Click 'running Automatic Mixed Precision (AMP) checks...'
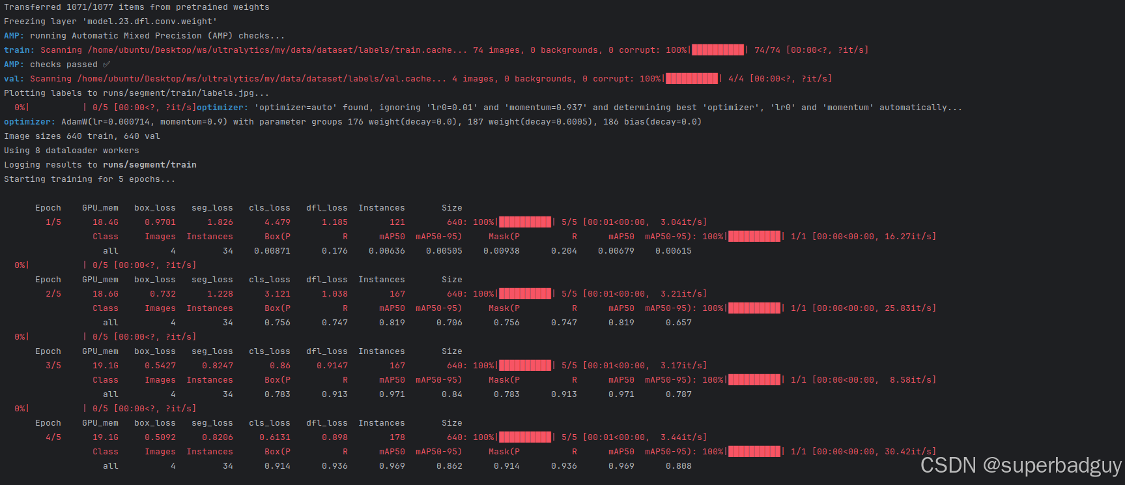This screenshot has width=1125, height=485. pos(158,36)
